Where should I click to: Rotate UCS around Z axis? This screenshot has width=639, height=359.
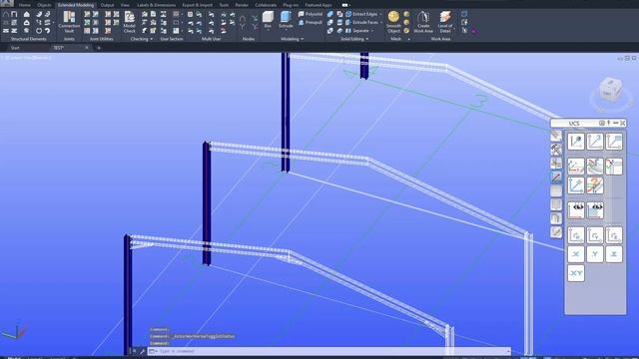614,235
